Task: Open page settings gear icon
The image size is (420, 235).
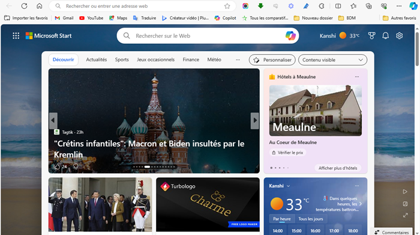Action: click(400, 35)
